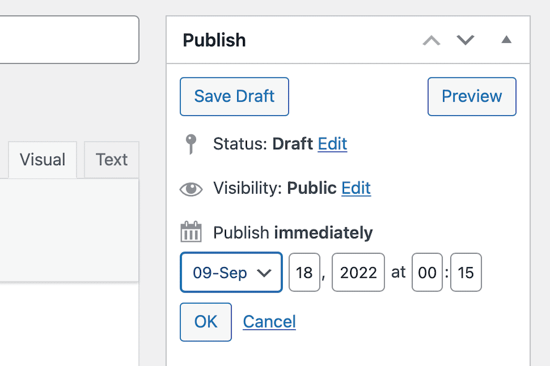Click the key icon next to Status
550x366 pixels.
click(x=191, y=144)
